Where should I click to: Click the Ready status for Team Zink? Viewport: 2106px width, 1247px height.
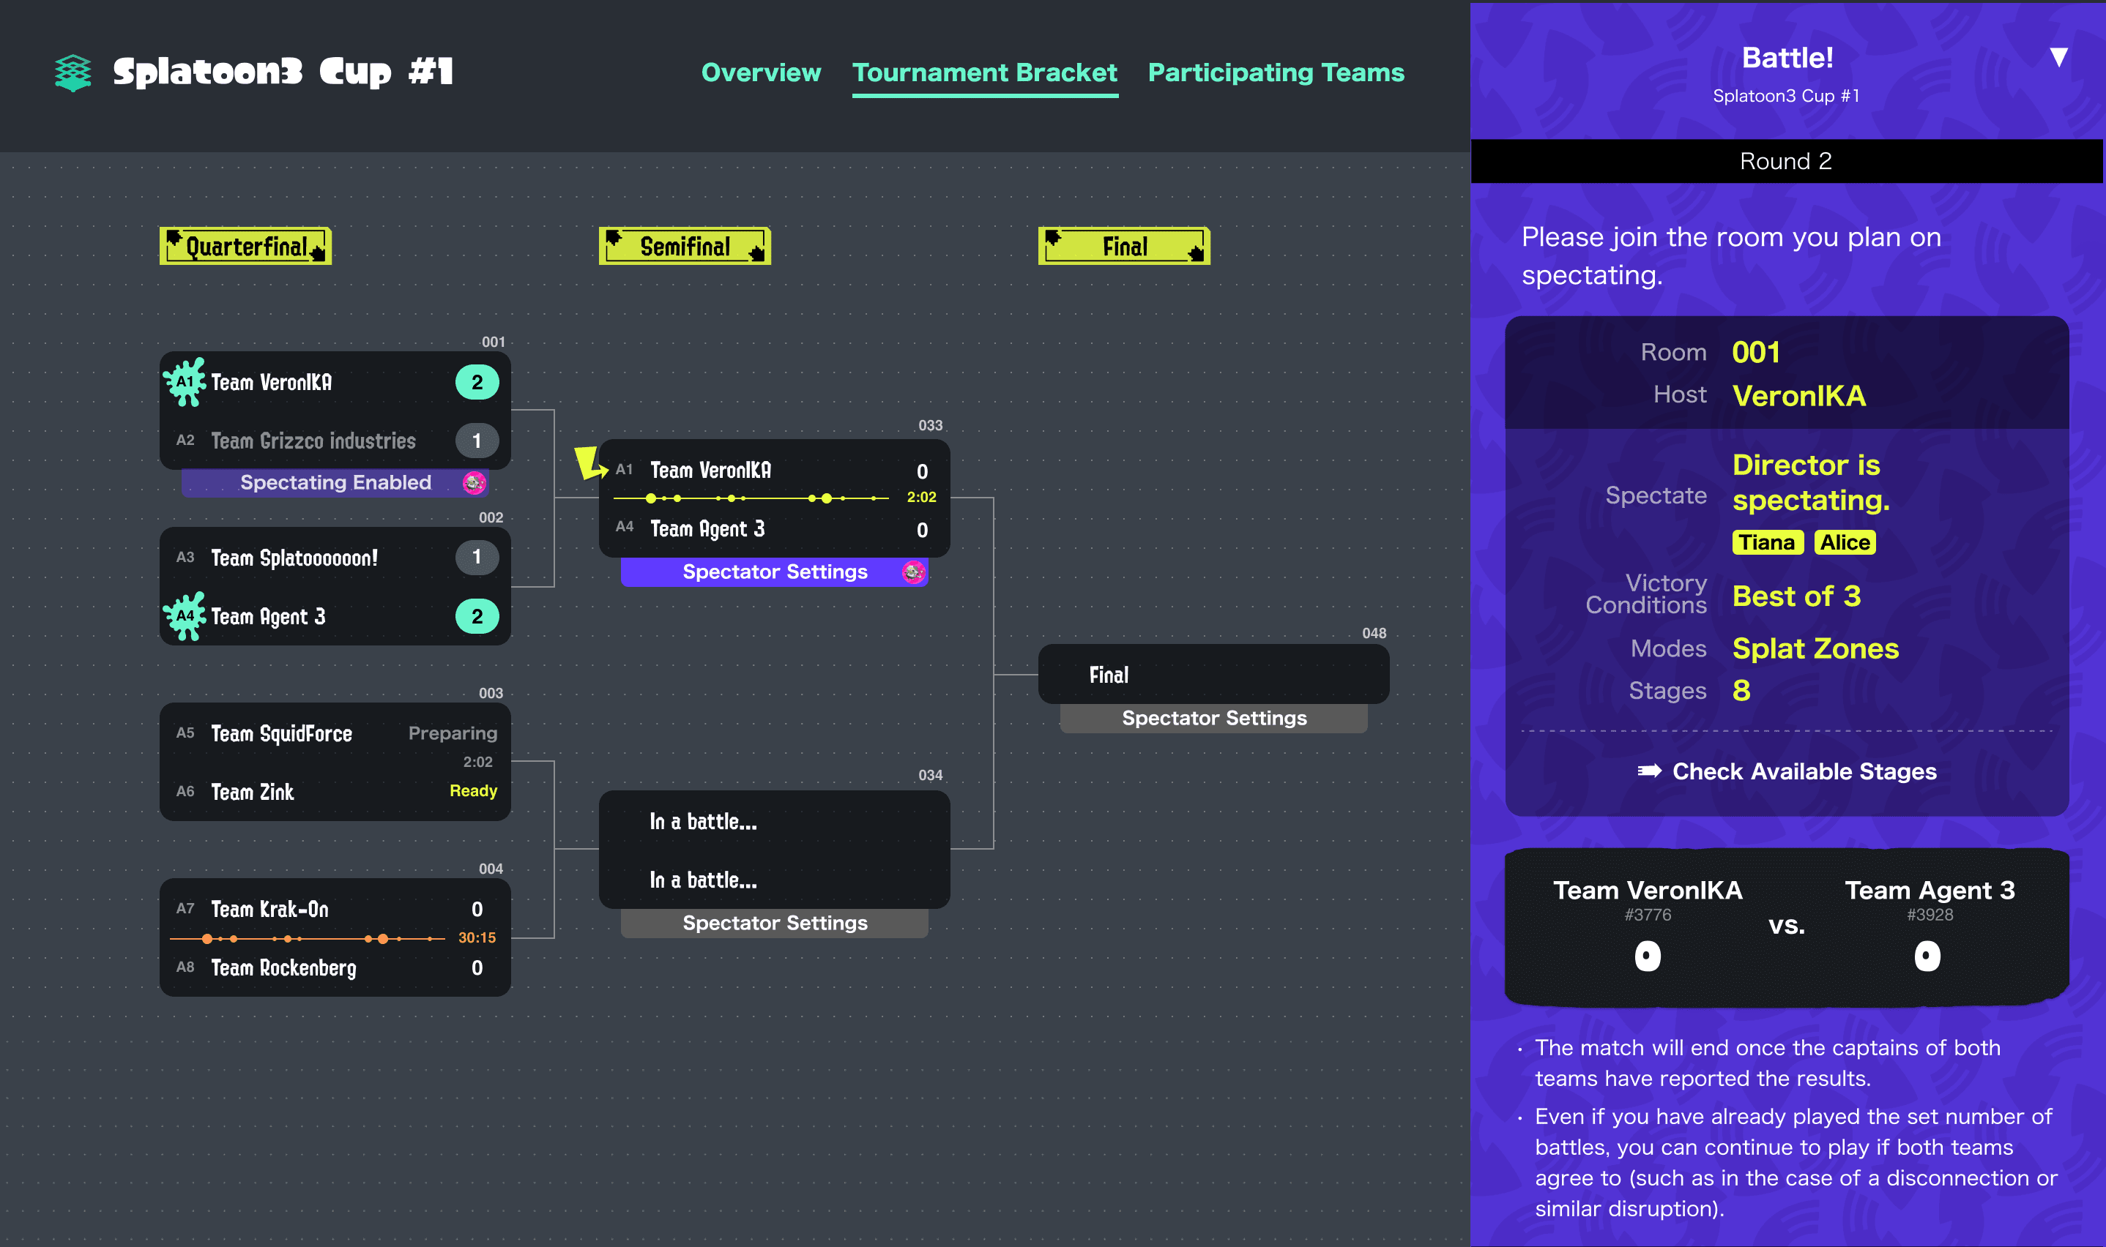tap(473, 791)
